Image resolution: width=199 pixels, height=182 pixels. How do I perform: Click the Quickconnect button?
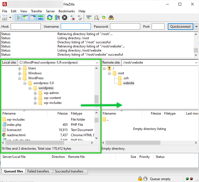(x=180, y=27)
